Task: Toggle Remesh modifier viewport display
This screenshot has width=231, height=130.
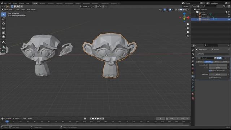Action: (x=218, y=58)
